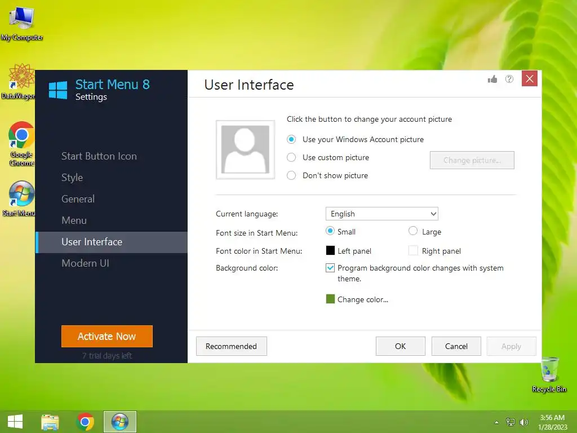Launch Google Chrome desktop shortcut
The image size is (577, 433).
pyautogui.click(x=21, y=144)
